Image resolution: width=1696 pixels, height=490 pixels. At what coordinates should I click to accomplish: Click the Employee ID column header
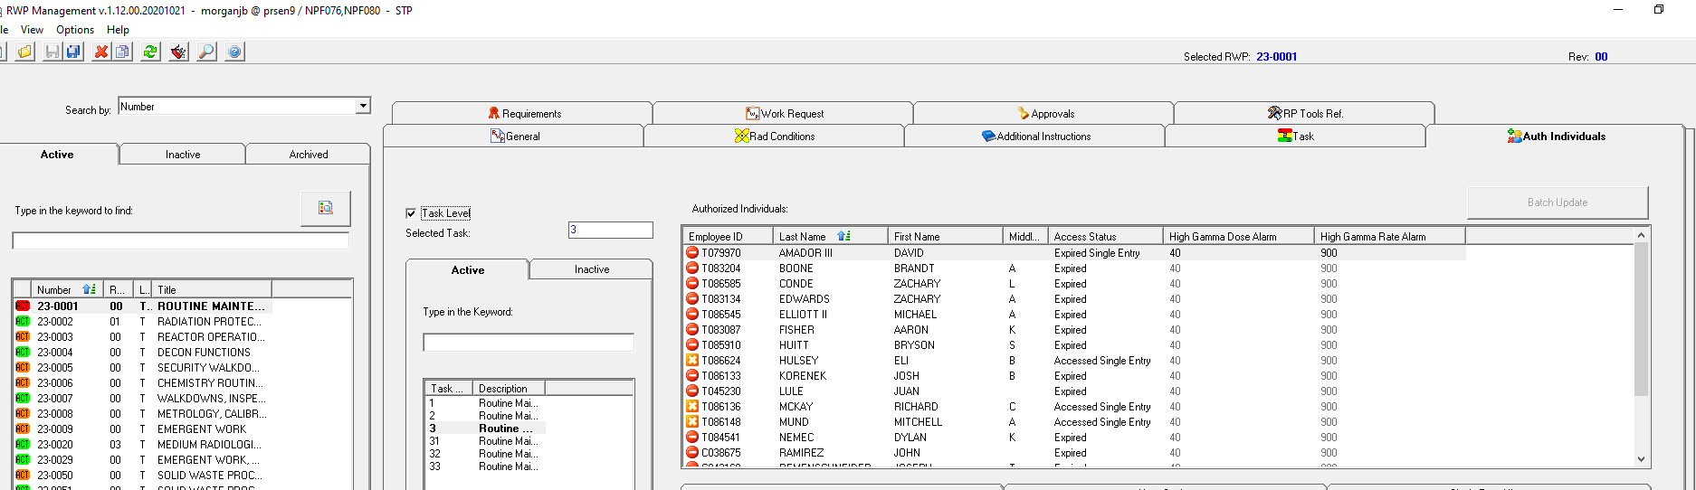727,236
